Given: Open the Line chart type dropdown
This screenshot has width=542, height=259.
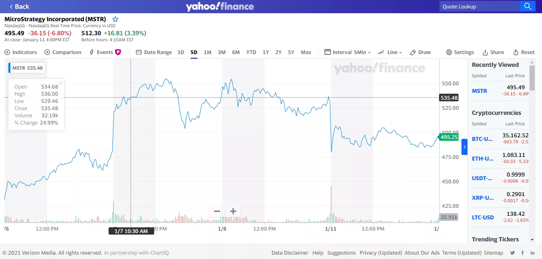Looking at the screenshot, I should tap(390, 52).
